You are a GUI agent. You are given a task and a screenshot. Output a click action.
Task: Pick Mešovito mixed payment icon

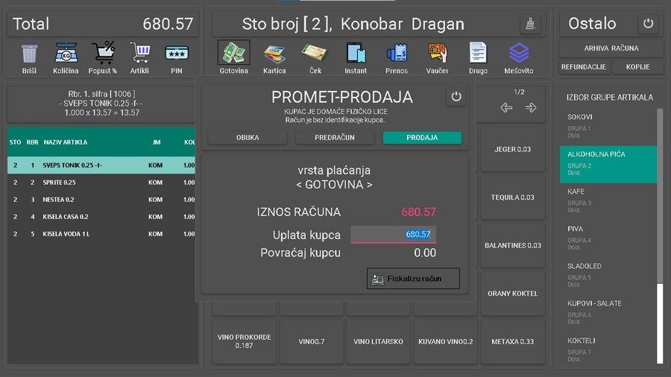518,54
